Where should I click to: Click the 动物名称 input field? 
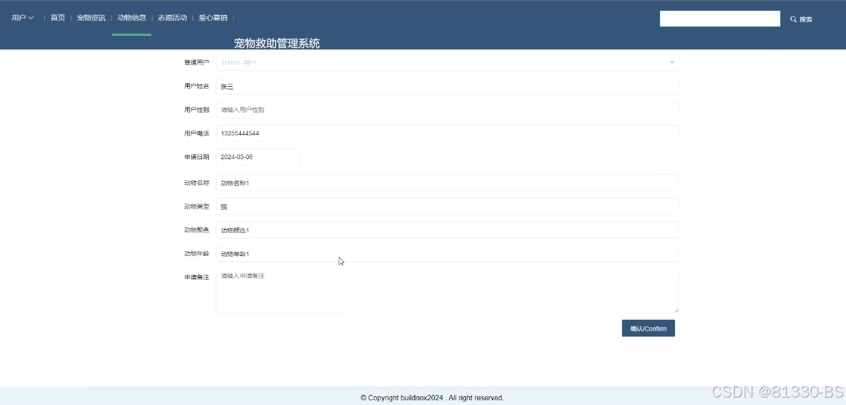click(x=447, y=183)
